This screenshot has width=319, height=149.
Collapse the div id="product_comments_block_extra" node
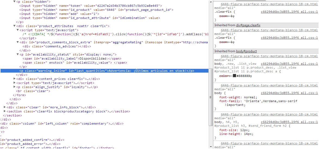(x=18, y=42)
